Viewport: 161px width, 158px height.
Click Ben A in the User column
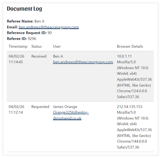58,56
